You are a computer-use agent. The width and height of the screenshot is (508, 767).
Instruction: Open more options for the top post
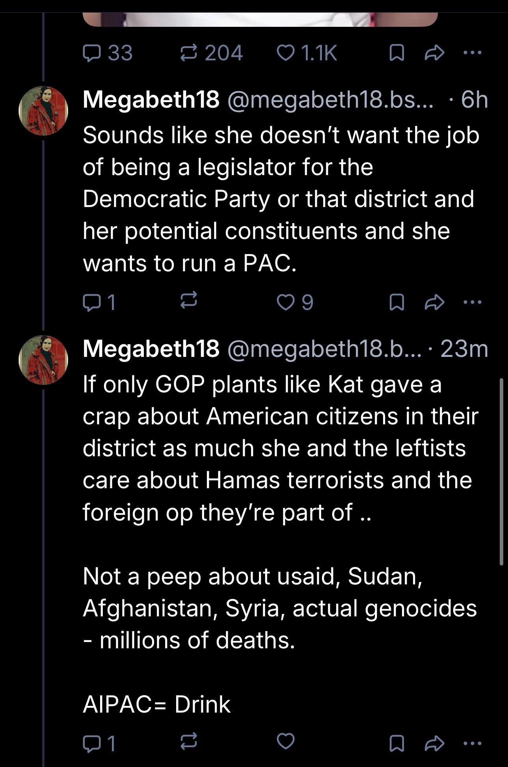pyautogui.click(x=473, y=53)
